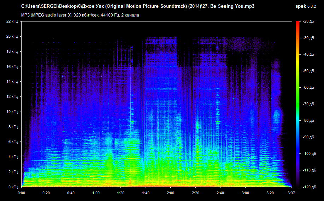Click the '4 кГц' frequency axis label
The height and width of the screenshot is (201, 324).
click(x=13, y=157)
